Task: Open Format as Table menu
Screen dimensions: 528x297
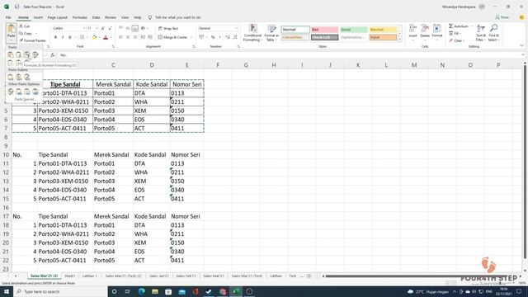Action: tap(271, 33)
